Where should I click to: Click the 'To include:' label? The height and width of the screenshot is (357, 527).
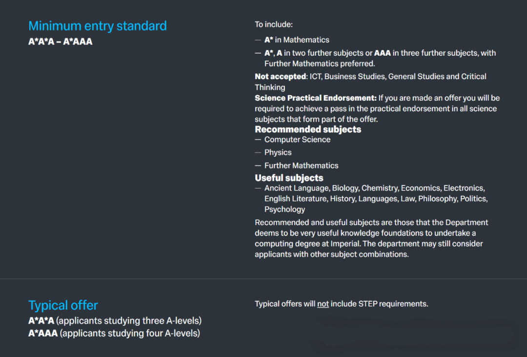coord(274,24)
